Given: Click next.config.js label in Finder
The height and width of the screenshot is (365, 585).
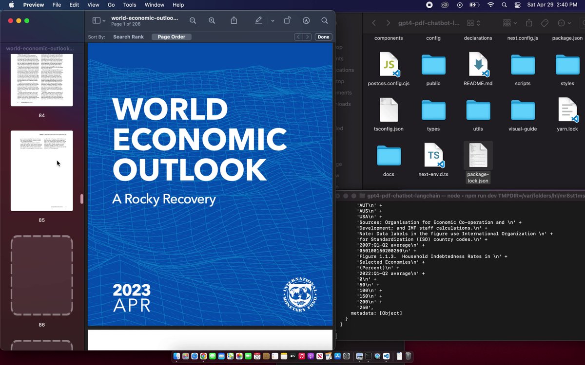Looking at the screenshot, I should click(523, 38).
